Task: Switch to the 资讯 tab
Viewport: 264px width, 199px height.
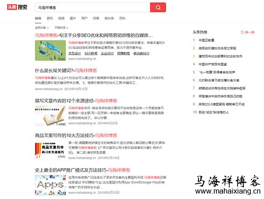Action: 50,18
